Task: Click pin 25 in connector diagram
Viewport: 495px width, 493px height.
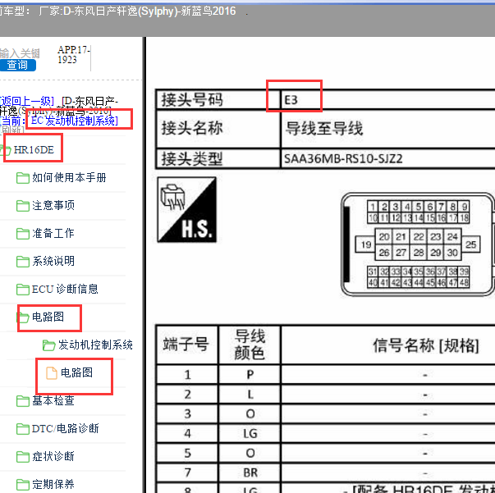Action: pyautogui.click(x=470, y=244)
